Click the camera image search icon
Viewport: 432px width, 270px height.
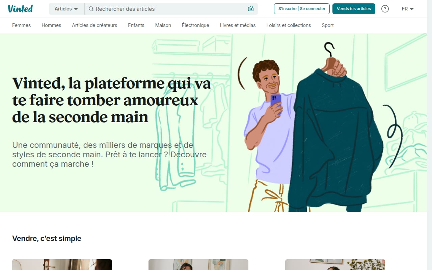tap(250, 9)
